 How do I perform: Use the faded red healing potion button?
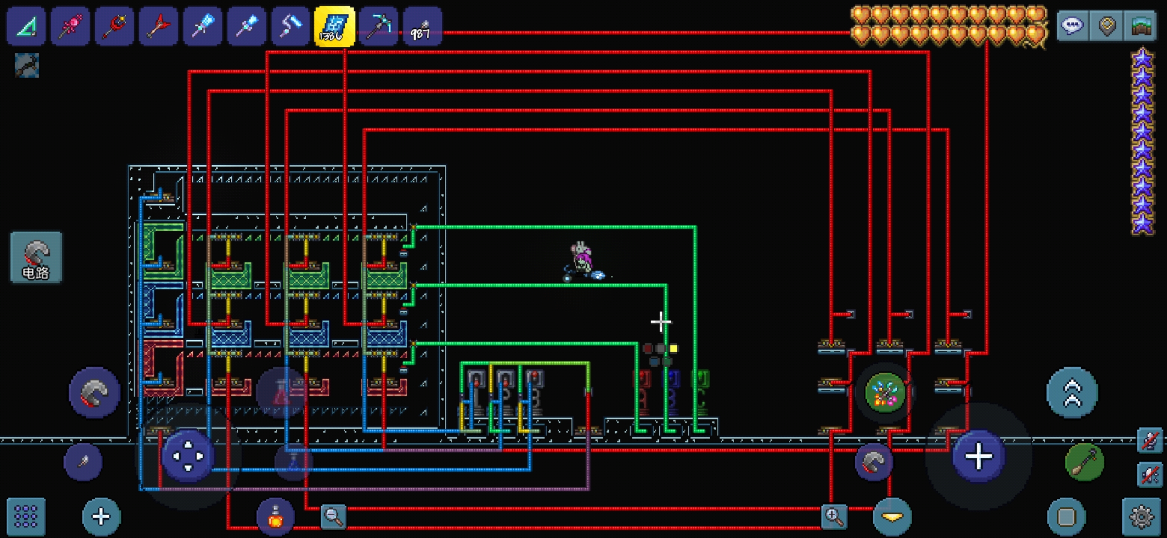pos(281,393)
